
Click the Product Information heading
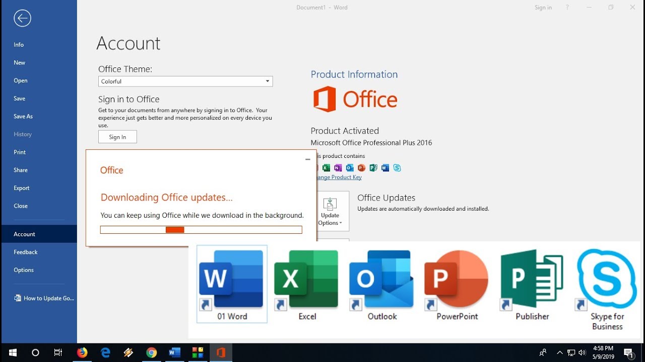pyautogui.click(x=354, y=74)
